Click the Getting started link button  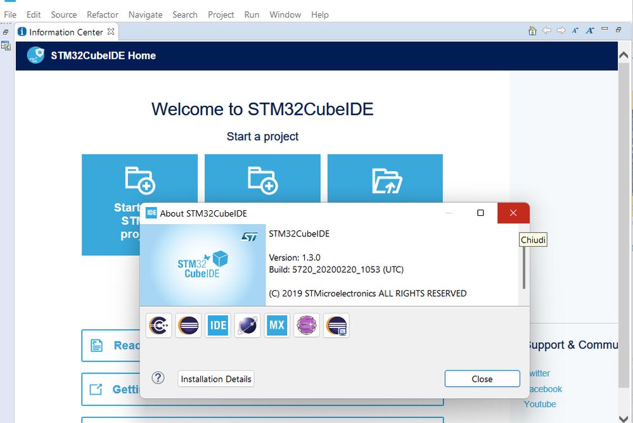[111, 389]
